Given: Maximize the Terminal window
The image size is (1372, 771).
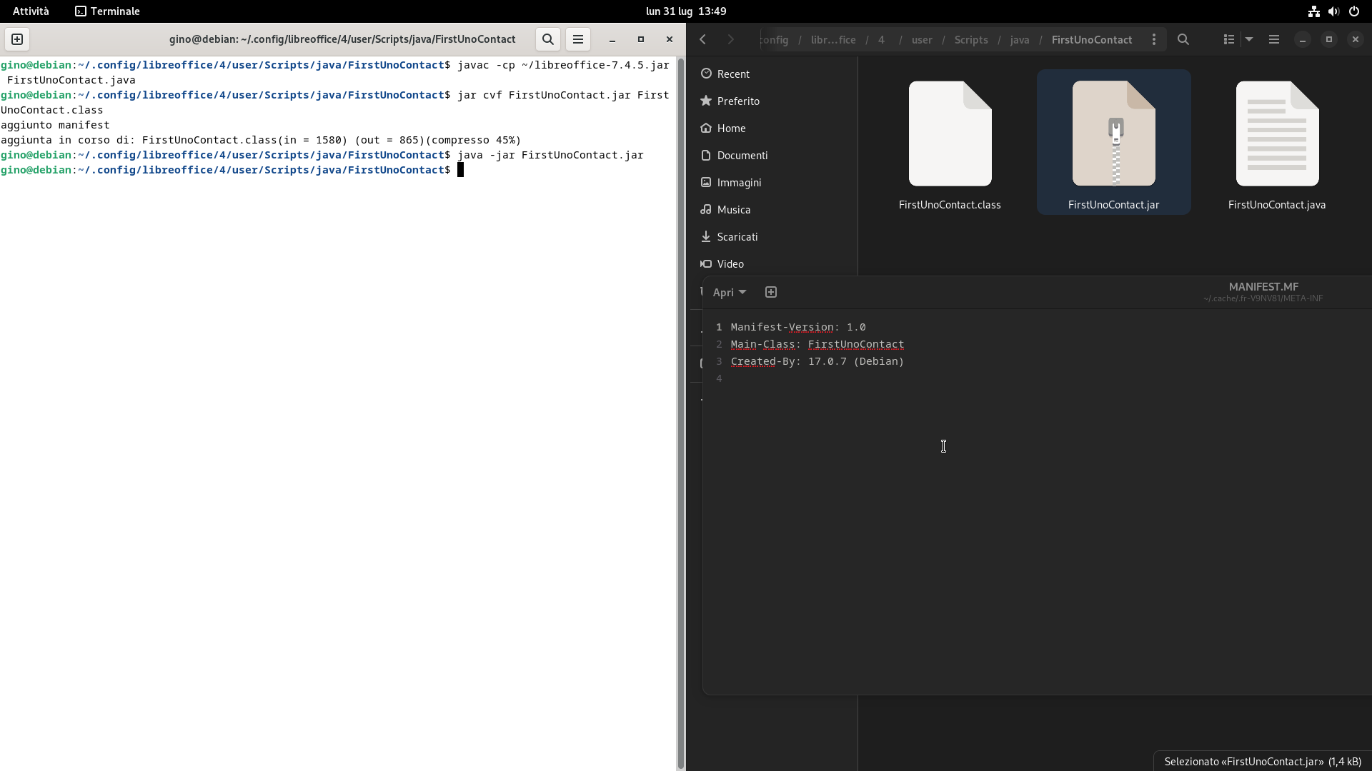Looking at the screenshot, I should pyautogui.click(x=640, y=39).
